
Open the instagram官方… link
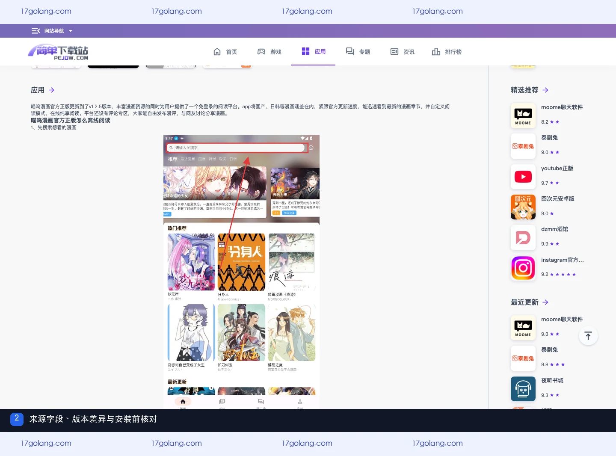562,260
